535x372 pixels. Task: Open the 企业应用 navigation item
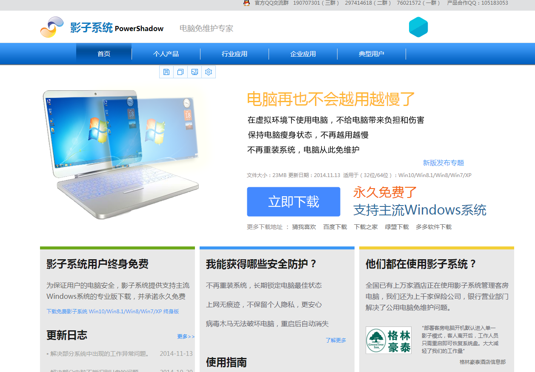(303, 54)
